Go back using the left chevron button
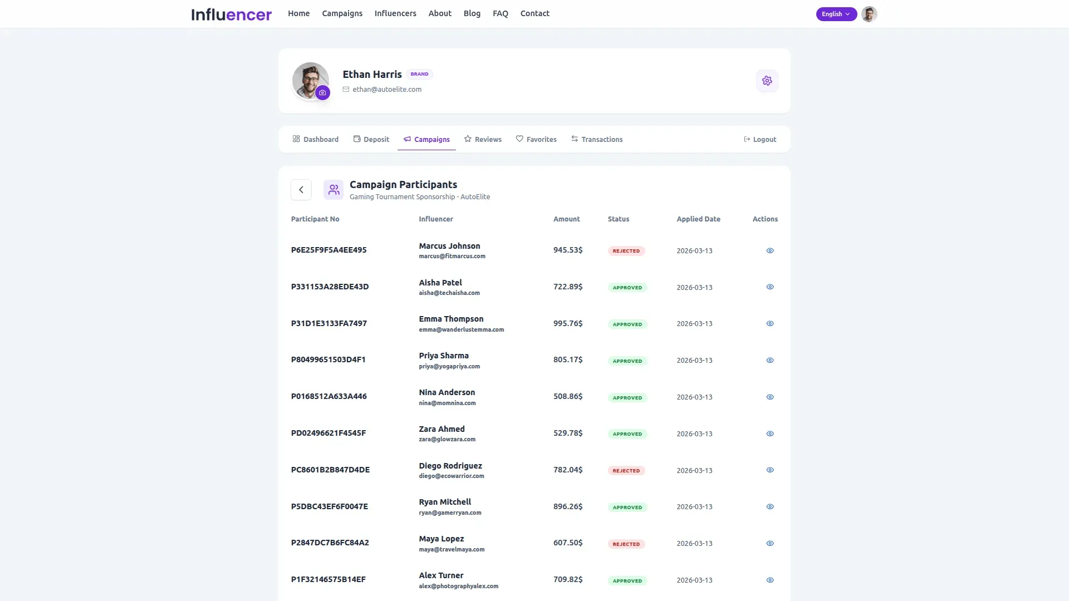Screen dimensions: 1069x601 click(x=301, y=190)
